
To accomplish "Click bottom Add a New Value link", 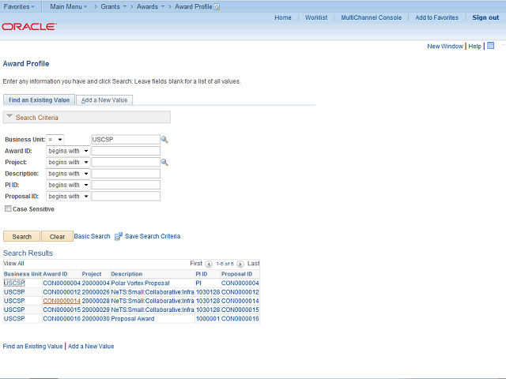I will [x=91, y=346].
